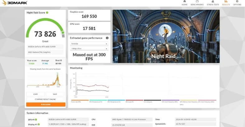The image size is (245, 127).
Task: Click the Results bar chart icon
Action: [x=226, y=1]
